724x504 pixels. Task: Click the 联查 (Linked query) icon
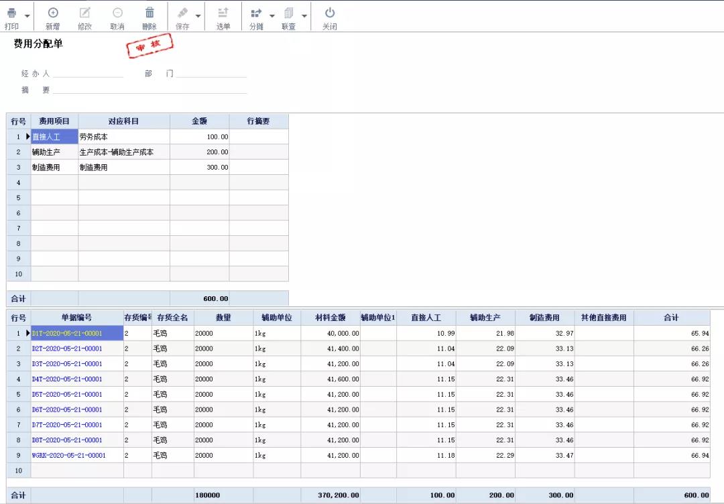coord(289,13)
